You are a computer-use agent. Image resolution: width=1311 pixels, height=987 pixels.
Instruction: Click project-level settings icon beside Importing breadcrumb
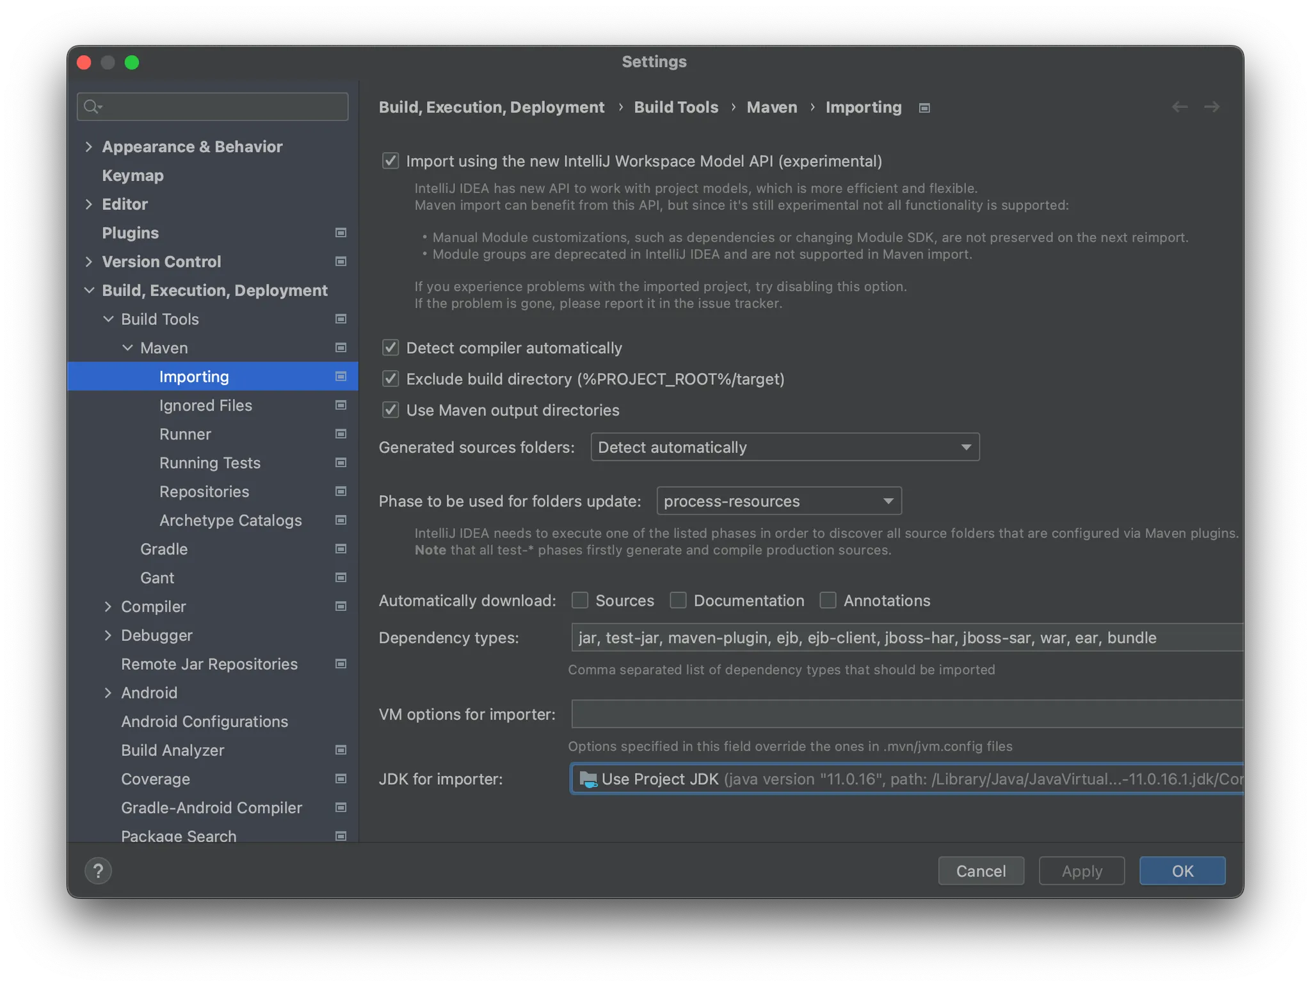pyautogui.click(x=924, y=108)
